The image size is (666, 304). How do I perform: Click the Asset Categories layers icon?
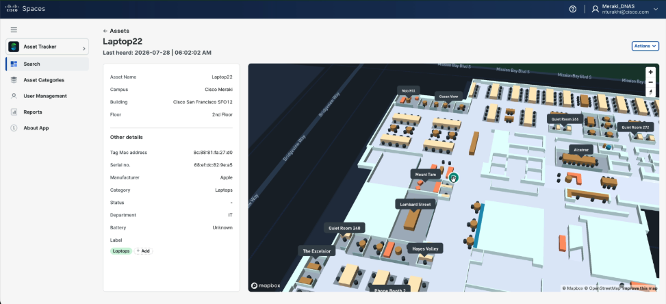click(x=14, y=80)
